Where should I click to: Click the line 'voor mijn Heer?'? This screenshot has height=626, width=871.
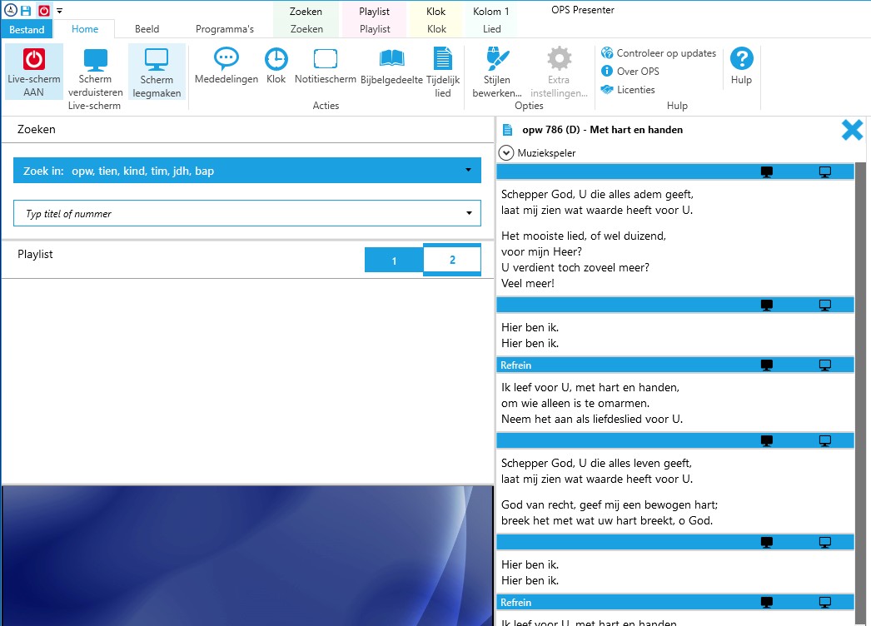(x=541, y=251)
